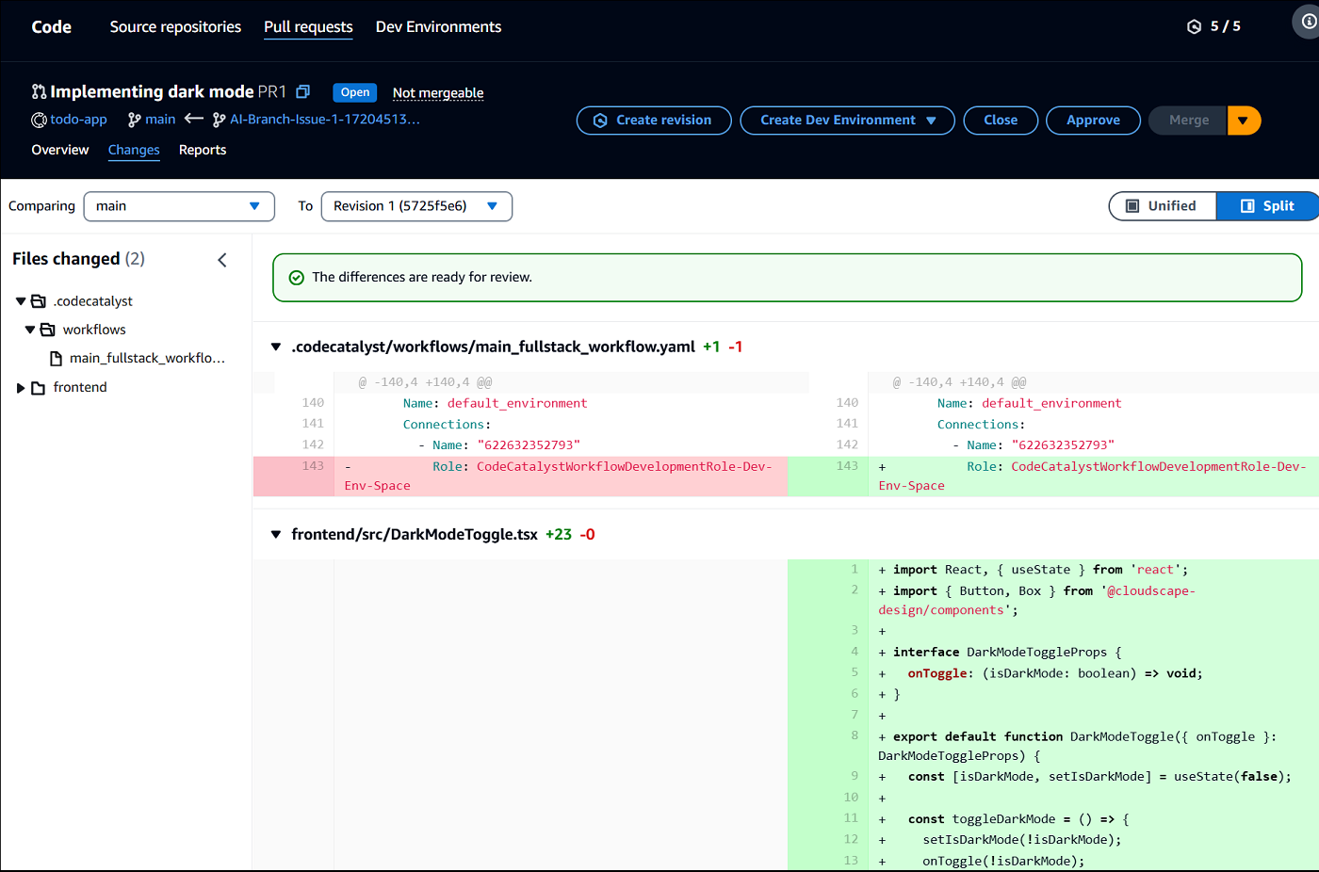Collapse the .codecatalyst folder in tree

(x=21, y=301)
